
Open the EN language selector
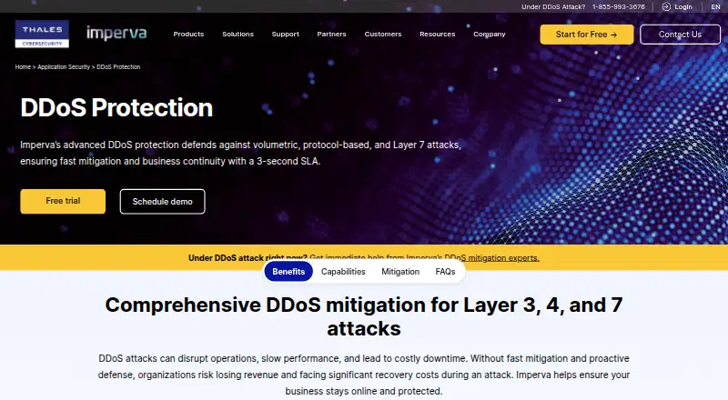tap(715, 7)
